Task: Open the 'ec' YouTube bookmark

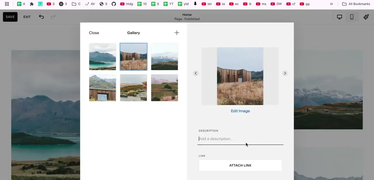Action: [x=234, y=4]
